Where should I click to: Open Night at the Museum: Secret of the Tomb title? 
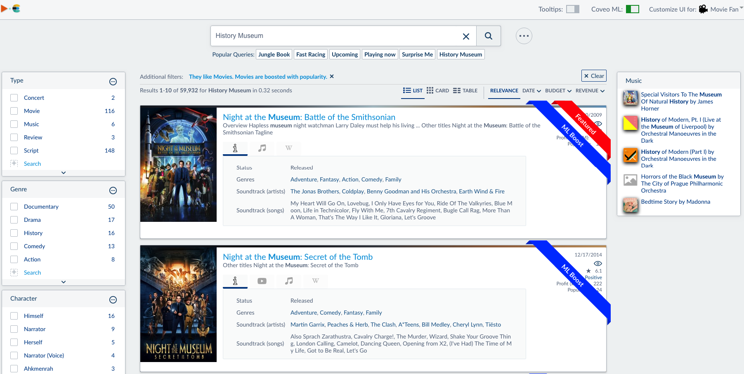point(298,257)
